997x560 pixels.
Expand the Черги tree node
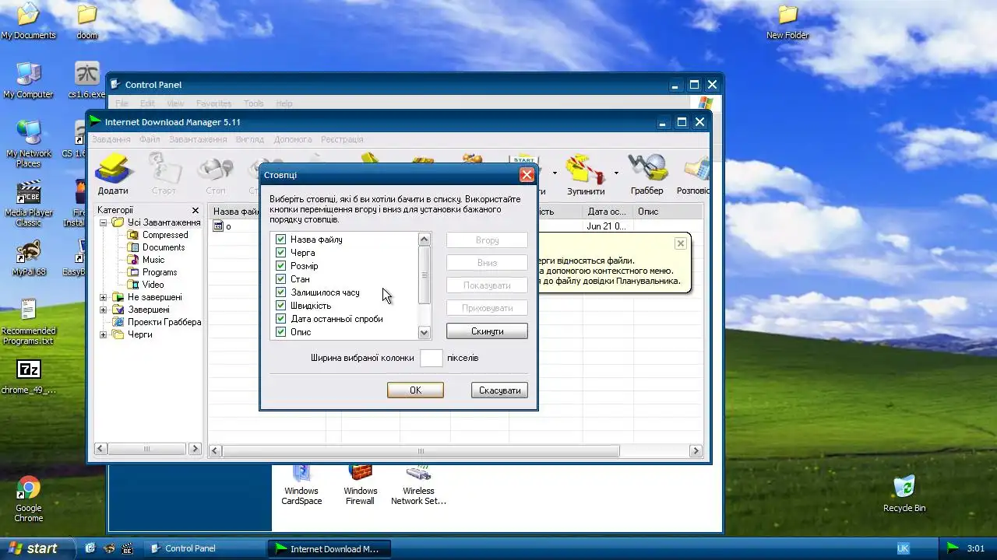[x=104, y=334]
